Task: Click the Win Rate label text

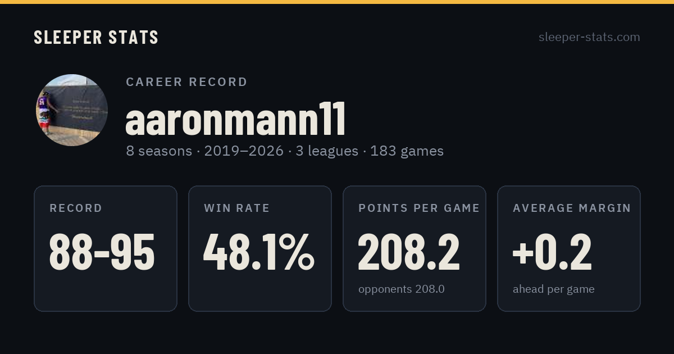Action: coord(237,208)
